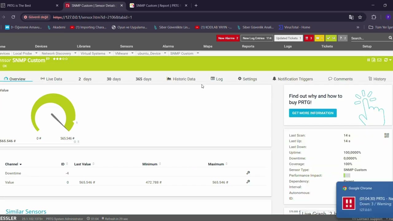Click into the PRTG Search field
The image size is (393, 221).
[369, 38]
